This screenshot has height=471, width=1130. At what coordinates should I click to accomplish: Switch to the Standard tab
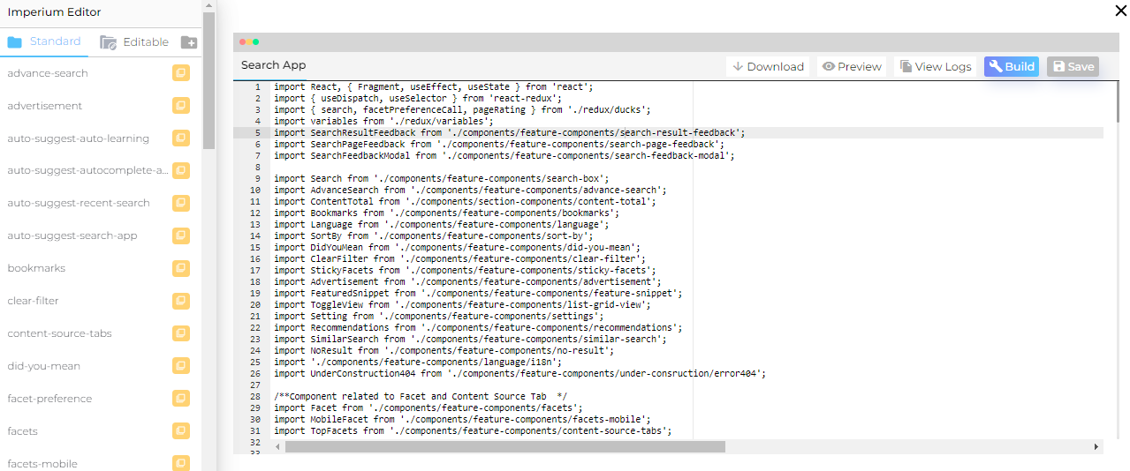(44, 41)
